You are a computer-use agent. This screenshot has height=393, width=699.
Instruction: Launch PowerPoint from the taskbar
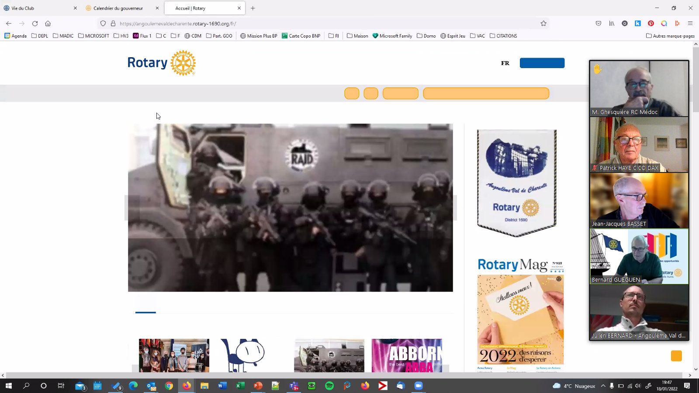258,386
